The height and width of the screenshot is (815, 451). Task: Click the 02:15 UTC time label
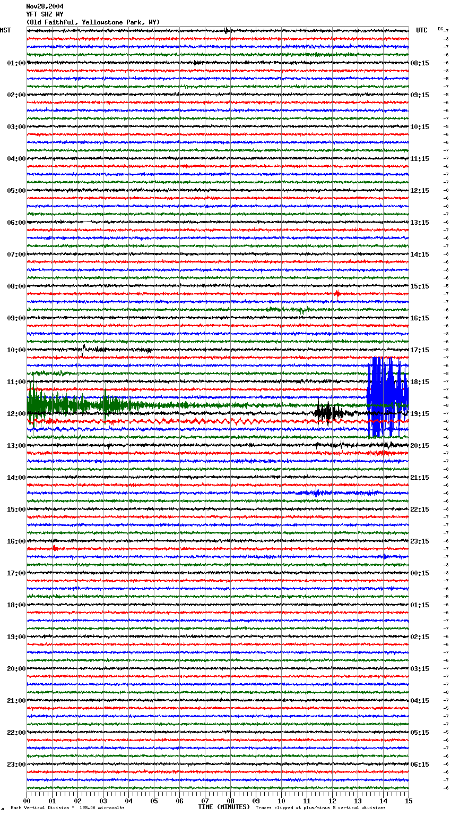tap(420, 637)
